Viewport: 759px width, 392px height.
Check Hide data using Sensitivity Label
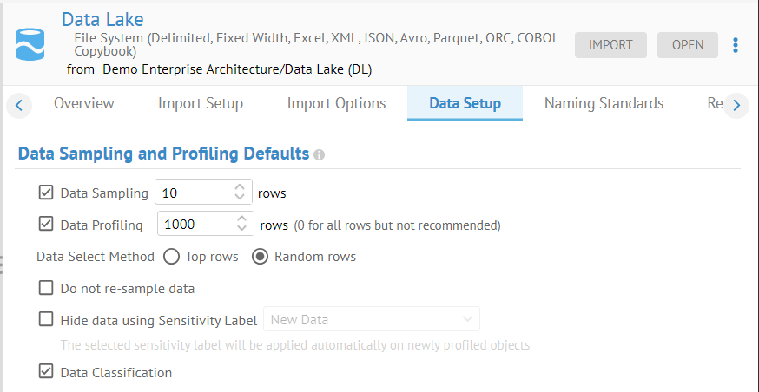click(47, 319)
